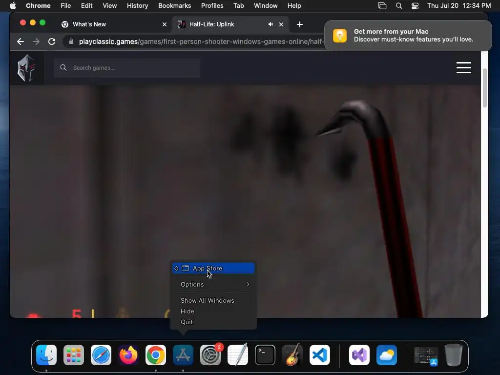
Task: Choose Hide in the Dock menu
Action: (x=187, y=311)
